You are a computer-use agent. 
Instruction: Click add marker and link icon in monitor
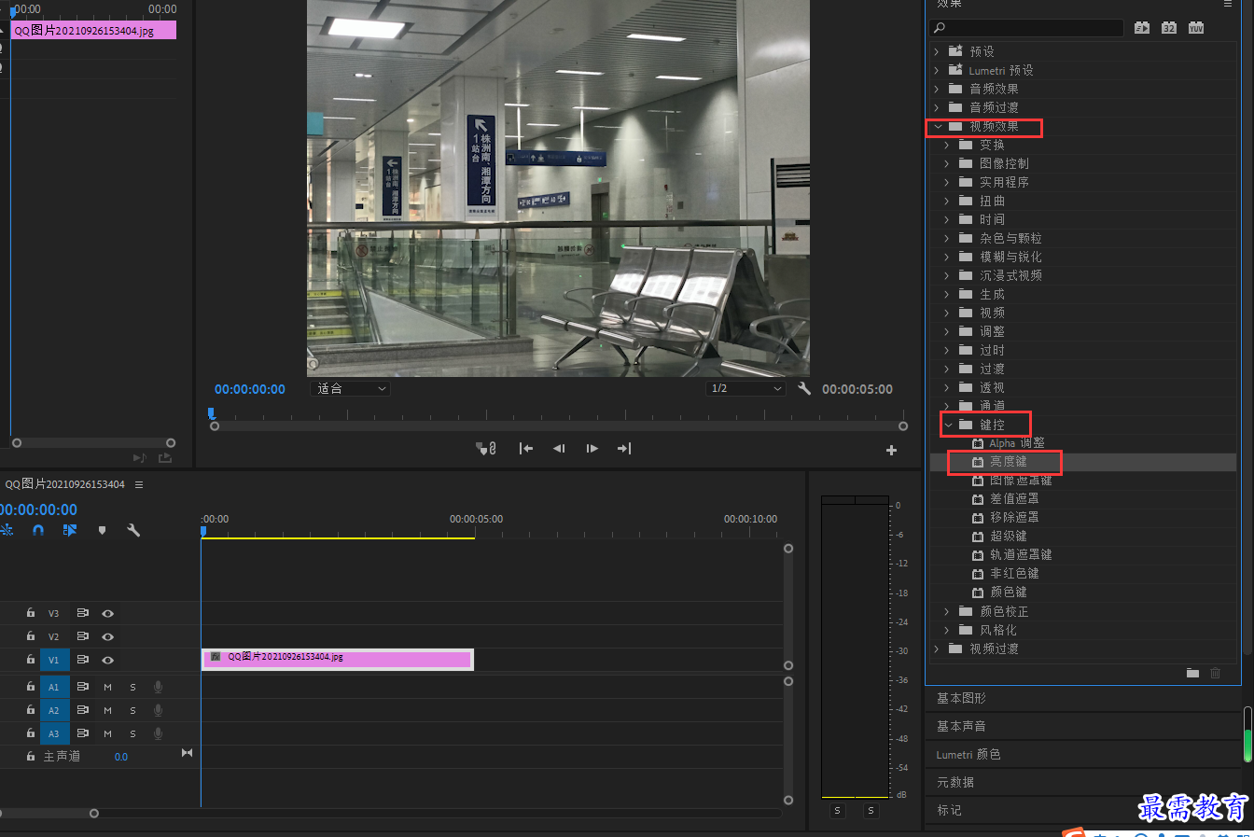click(486, 449)
